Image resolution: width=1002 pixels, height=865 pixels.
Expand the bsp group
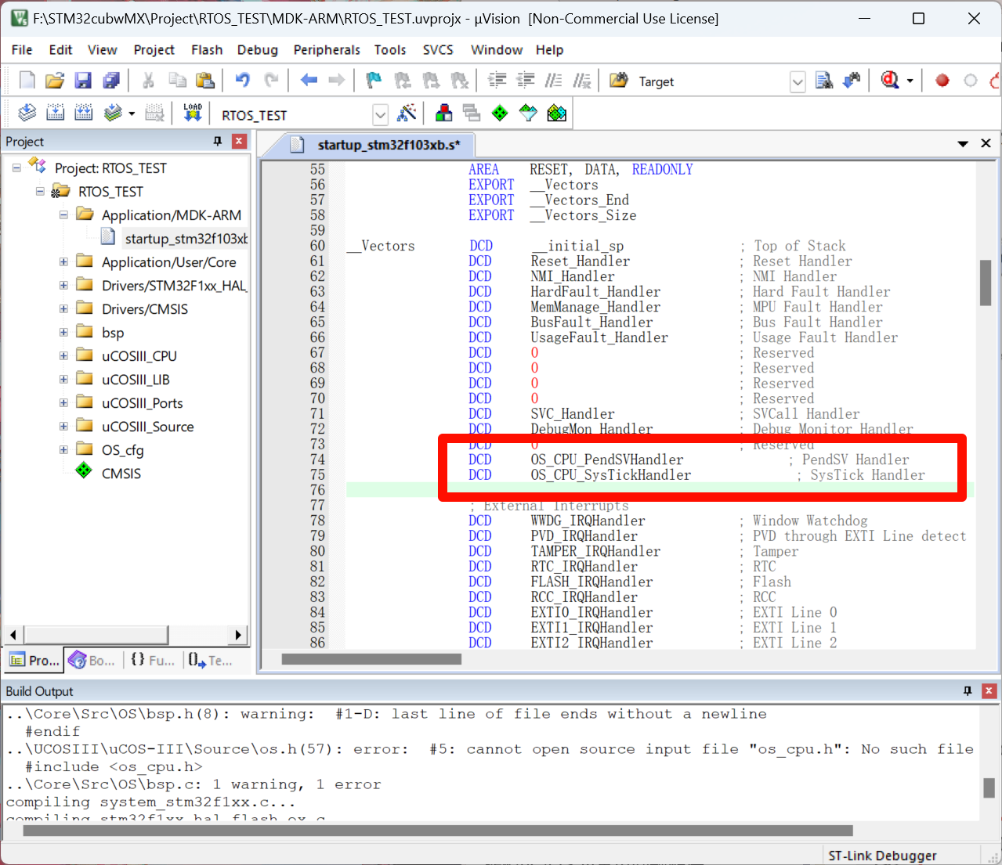pyautogui.click(x=63, y=333)
